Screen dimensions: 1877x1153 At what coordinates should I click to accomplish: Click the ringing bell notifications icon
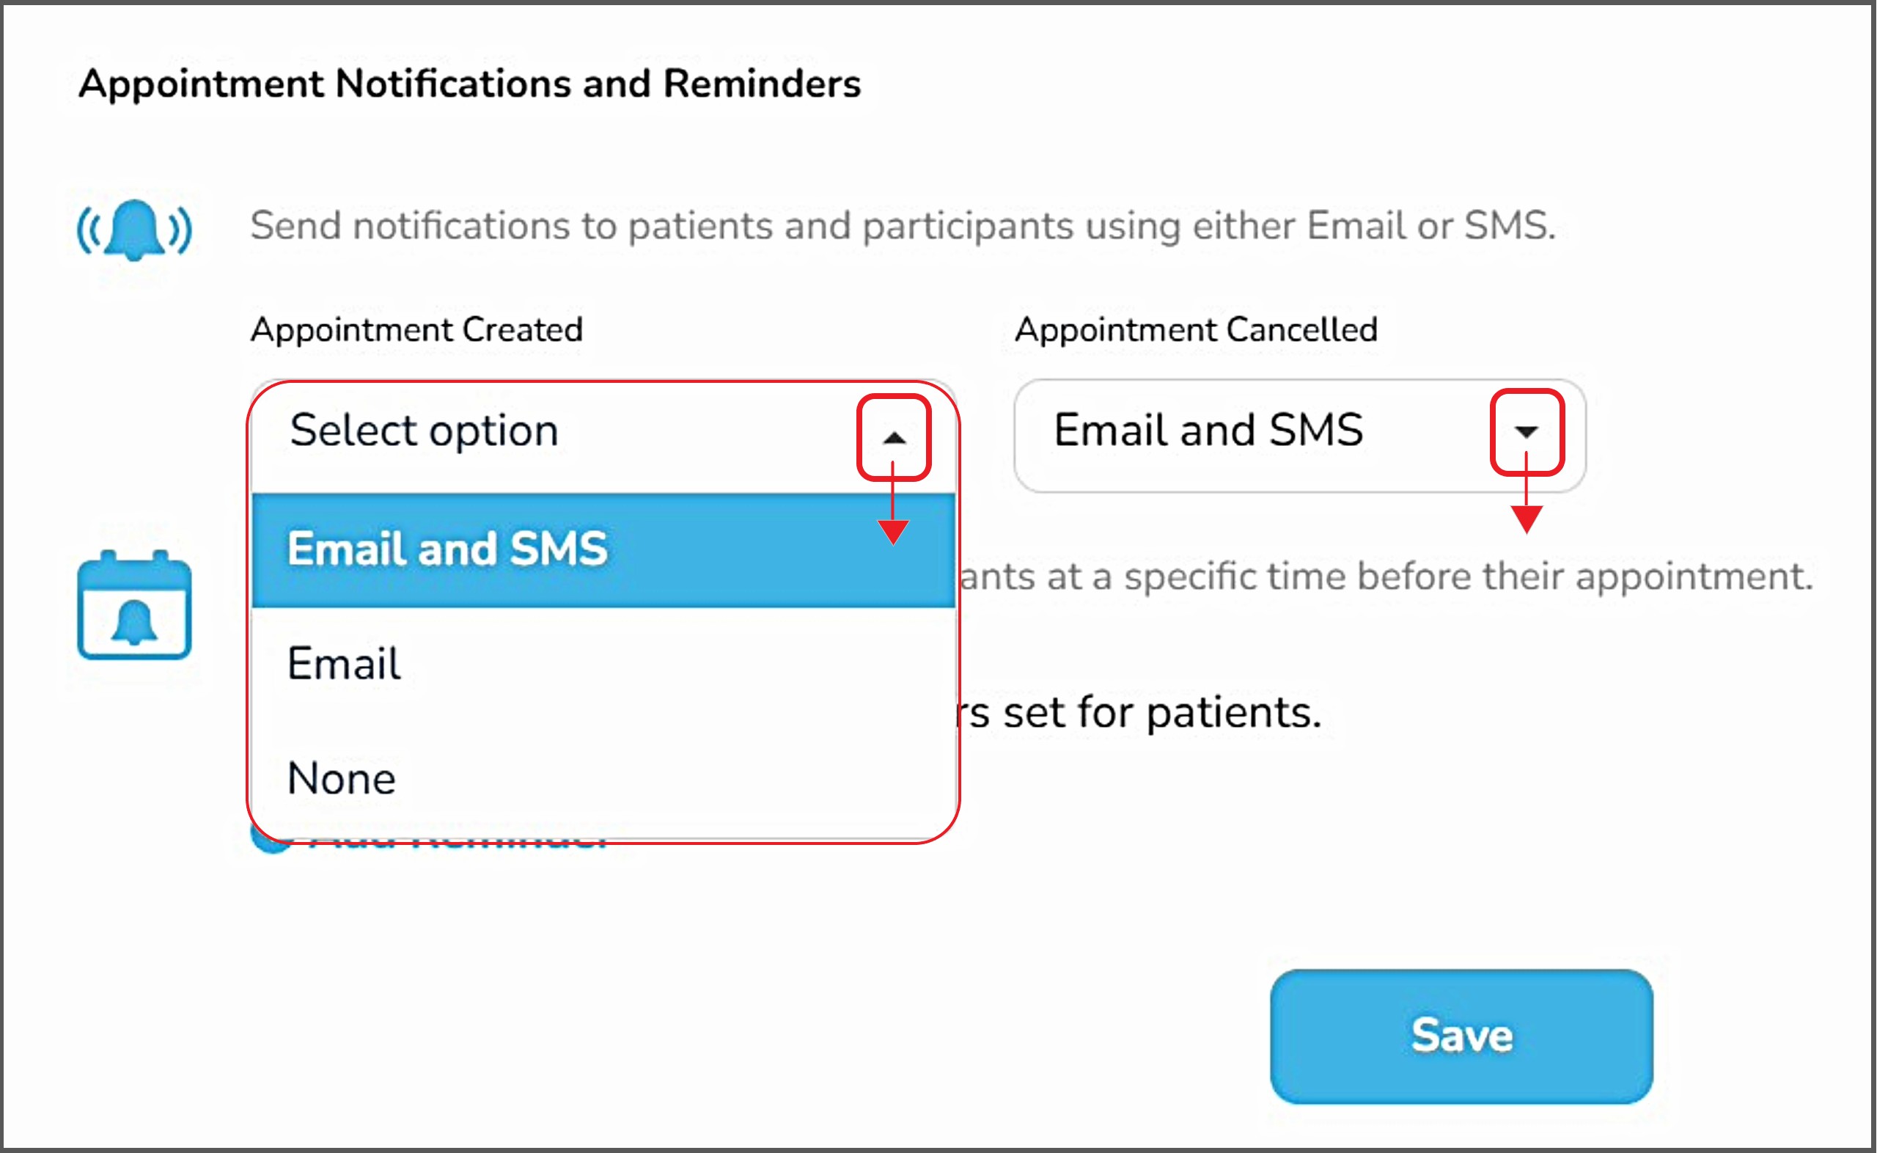[134, 229]
